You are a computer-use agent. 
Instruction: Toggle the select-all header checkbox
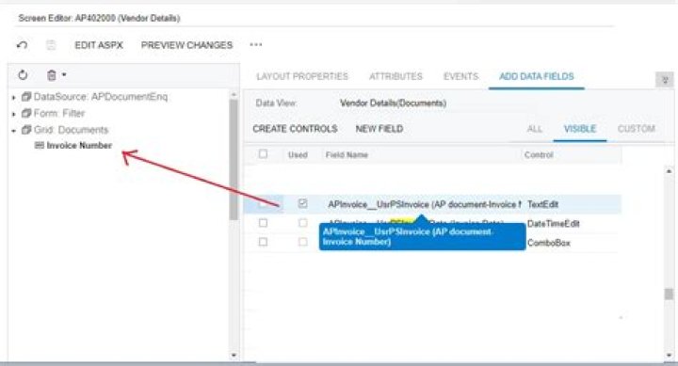click(263, 153)
